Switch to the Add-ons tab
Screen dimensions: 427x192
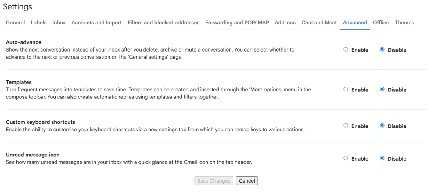(285, 22)
